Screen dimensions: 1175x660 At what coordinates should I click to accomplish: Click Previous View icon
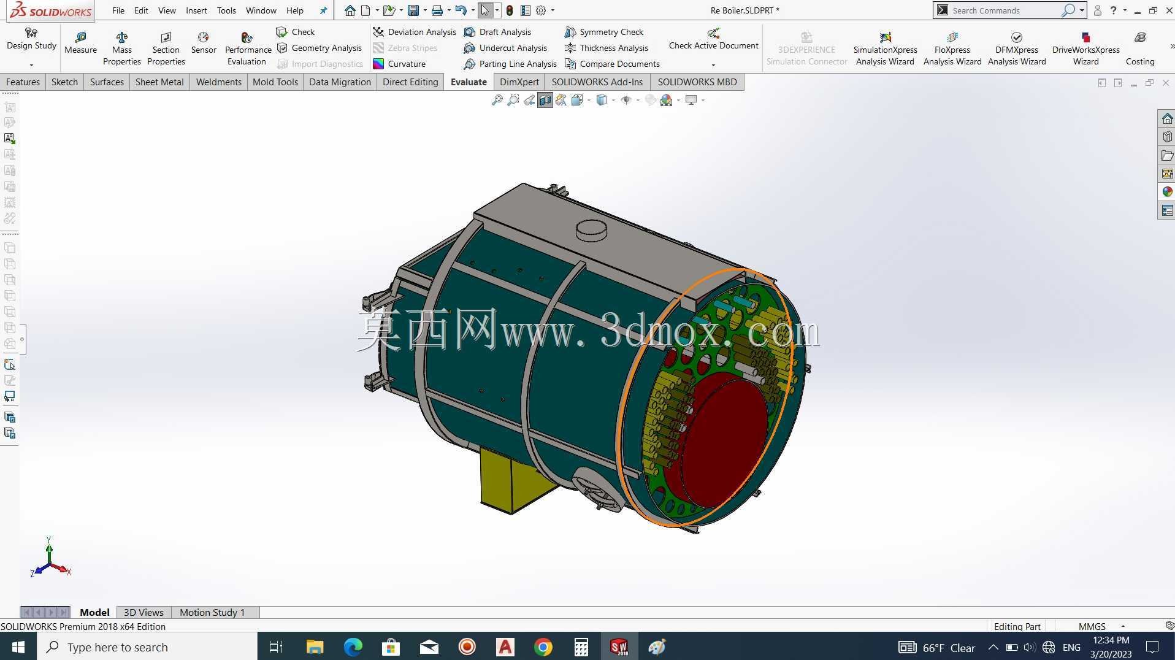pos(529,100)
